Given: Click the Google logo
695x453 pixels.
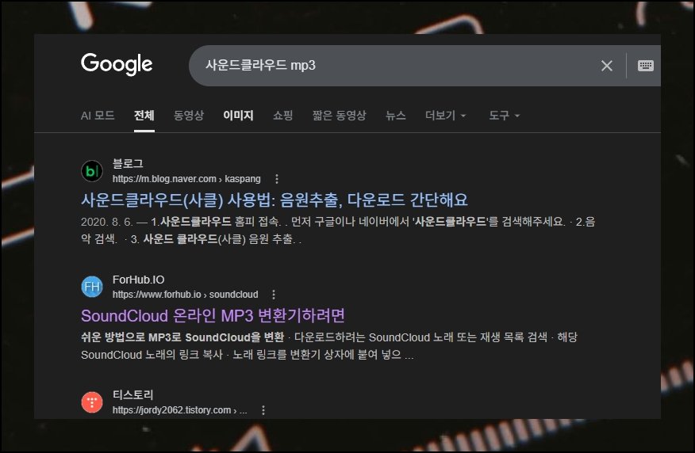Looking at the screenshot, I should coord(117,63).
